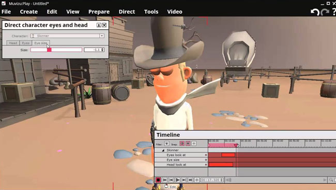
Task: Toggle the second Snap option button
Action: pyautogui.click(x=188, y=144)
